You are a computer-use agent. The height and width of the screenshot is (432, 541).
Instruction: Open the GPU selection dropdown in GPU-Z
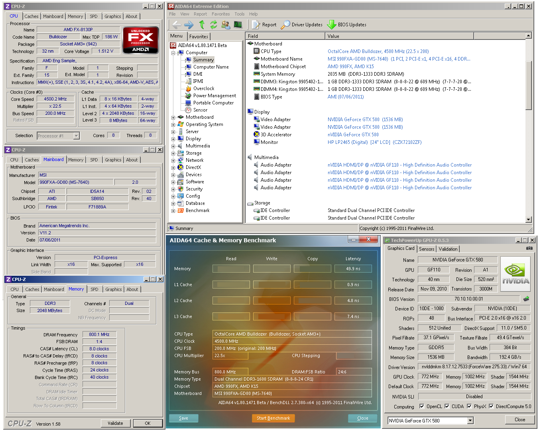coord(470,420)
